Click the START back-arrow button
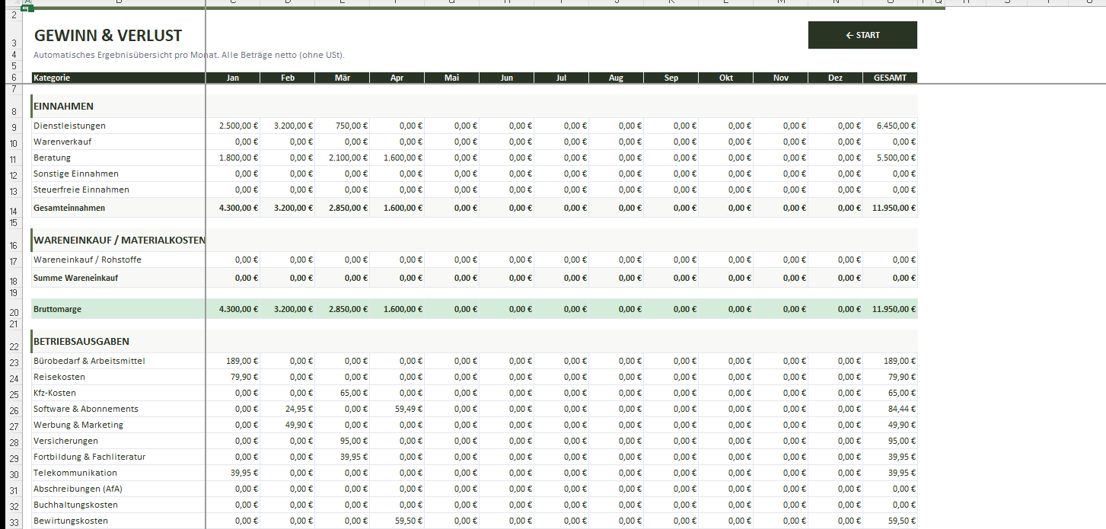 (862, 35)
